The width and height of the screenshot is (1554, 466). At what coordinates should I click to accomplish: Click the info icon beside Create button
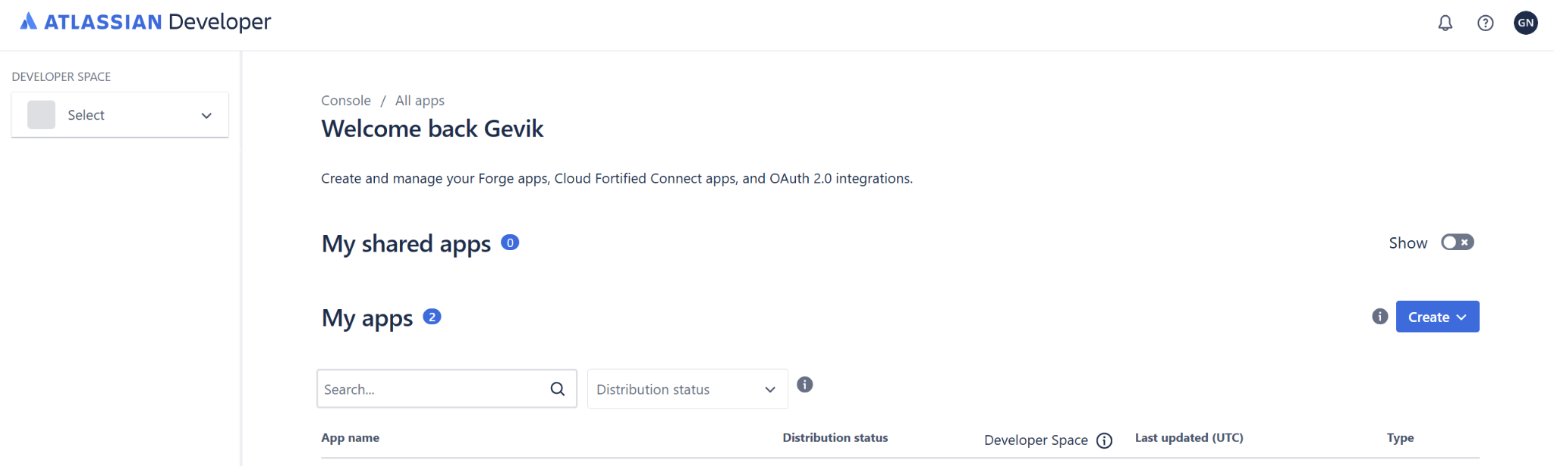point(1380,317)
